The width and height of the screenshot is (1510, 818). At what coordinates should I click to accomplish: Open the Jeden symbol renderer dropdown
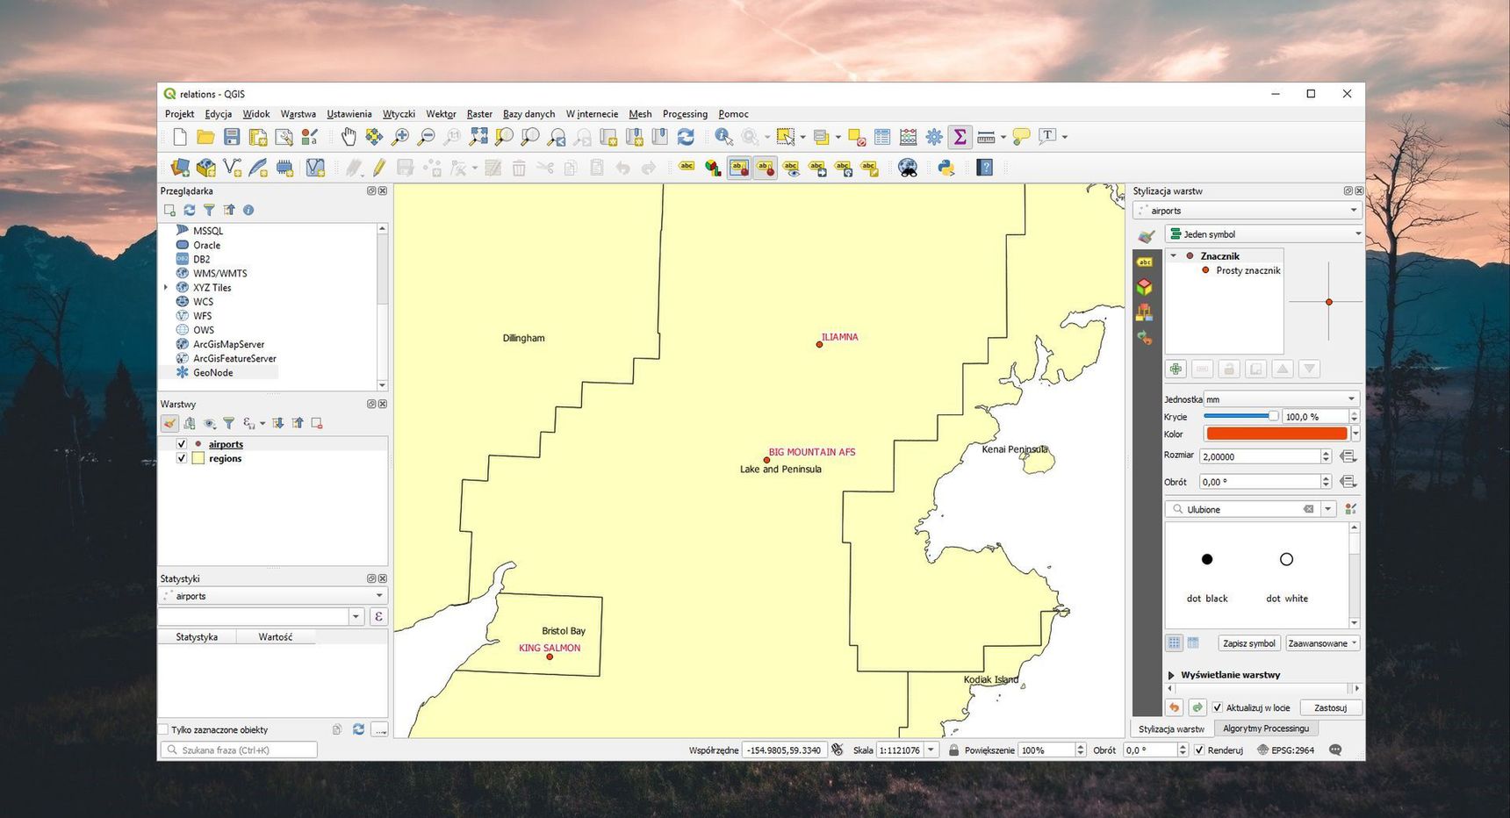click(1264, 234)
